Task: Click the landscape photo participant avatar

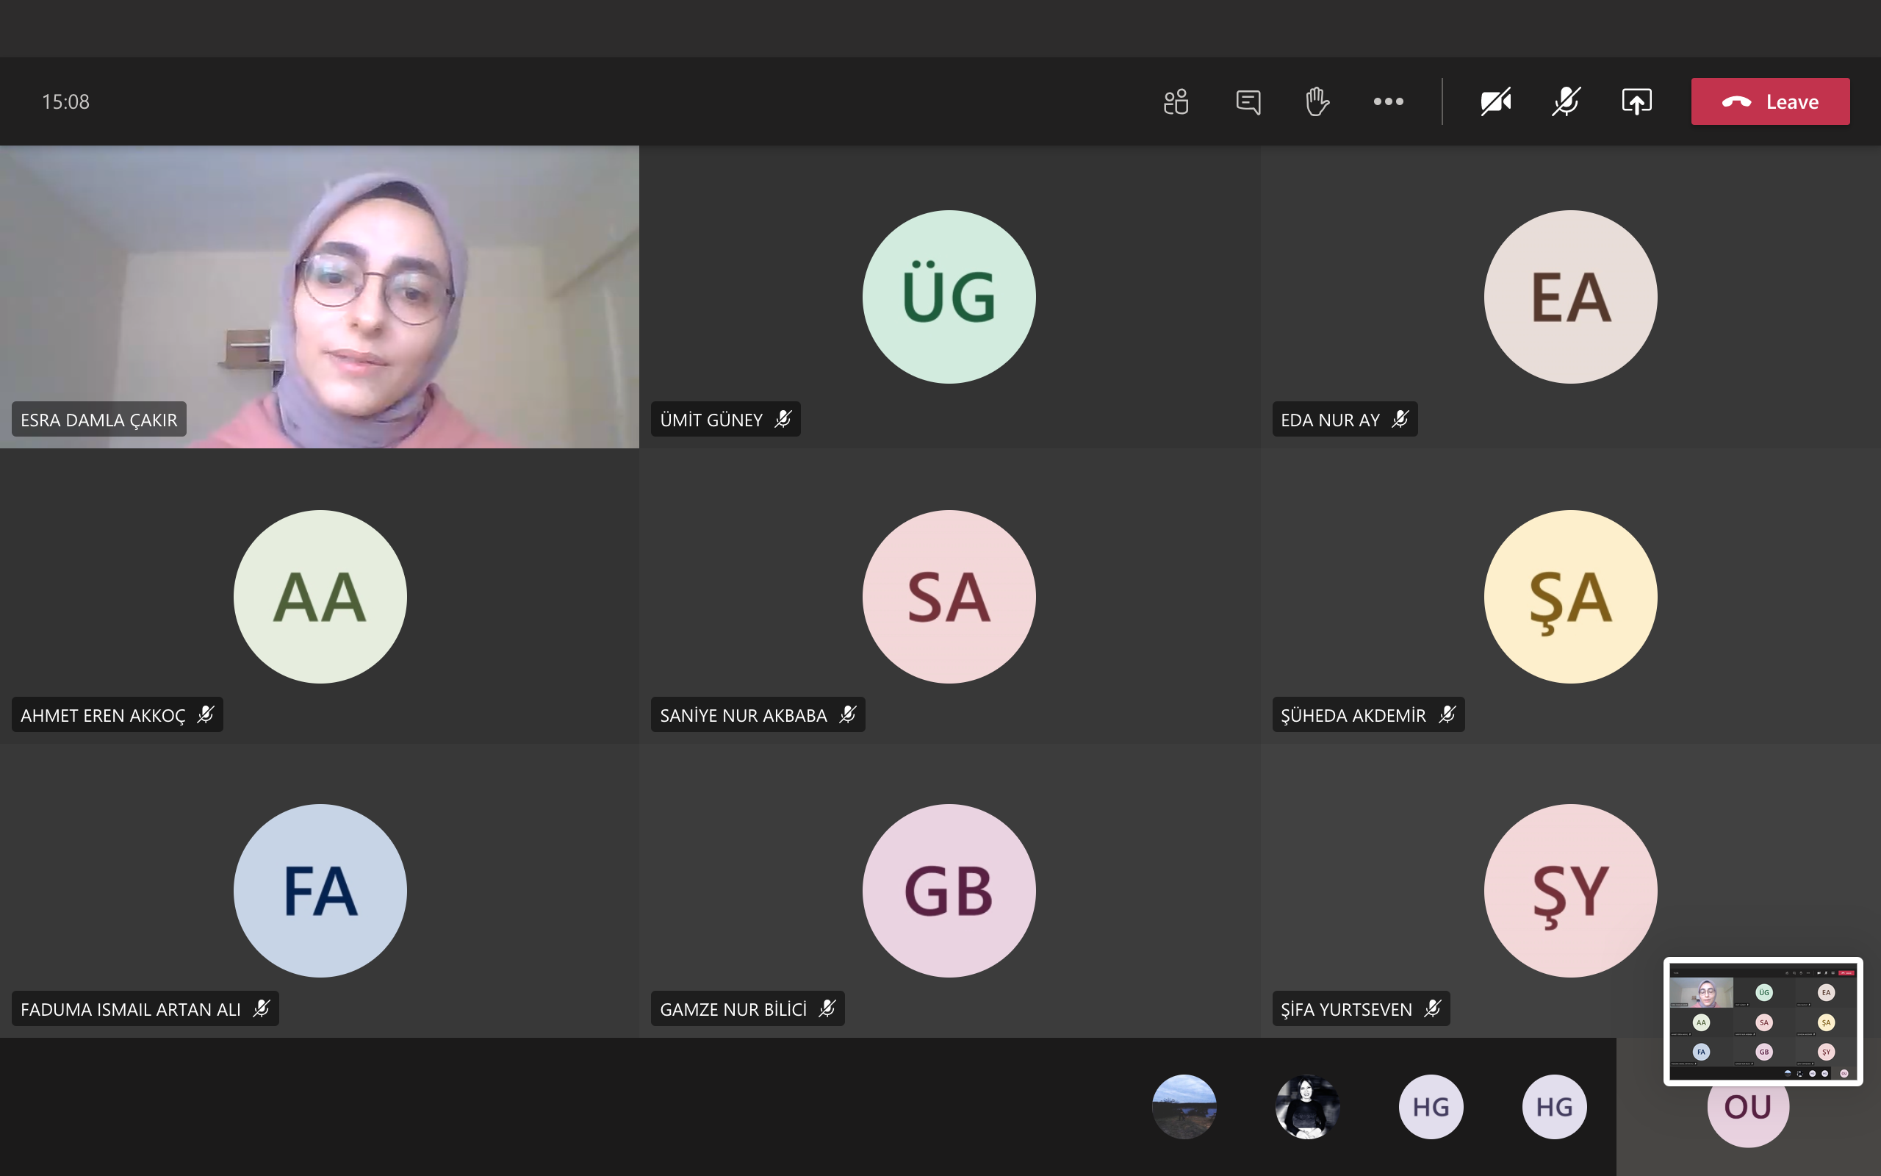Action: click(1184, 1107)
